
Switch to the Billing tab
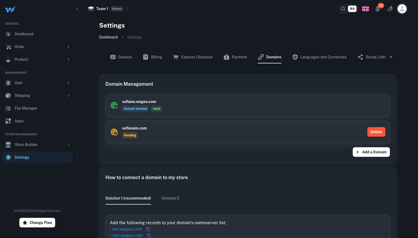pyautogui.click(x=153, y=57)
